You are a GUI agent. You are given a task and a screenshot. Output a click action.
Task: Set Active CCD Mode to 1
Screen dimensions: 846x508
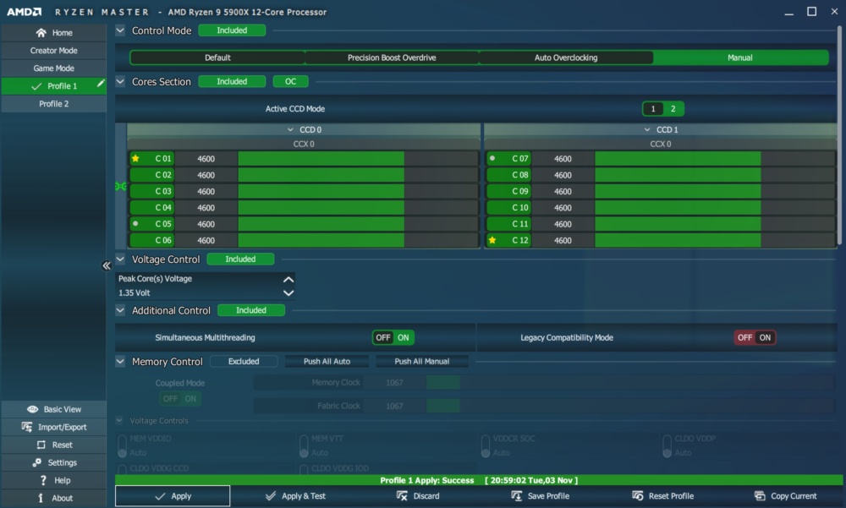coord(653,109)
